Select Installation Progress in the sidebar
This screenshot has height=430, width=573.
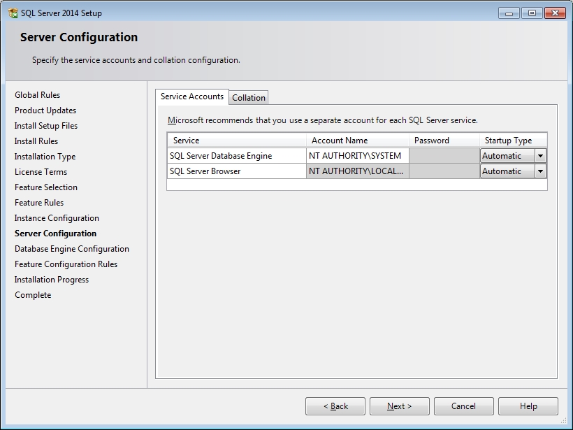52,279
